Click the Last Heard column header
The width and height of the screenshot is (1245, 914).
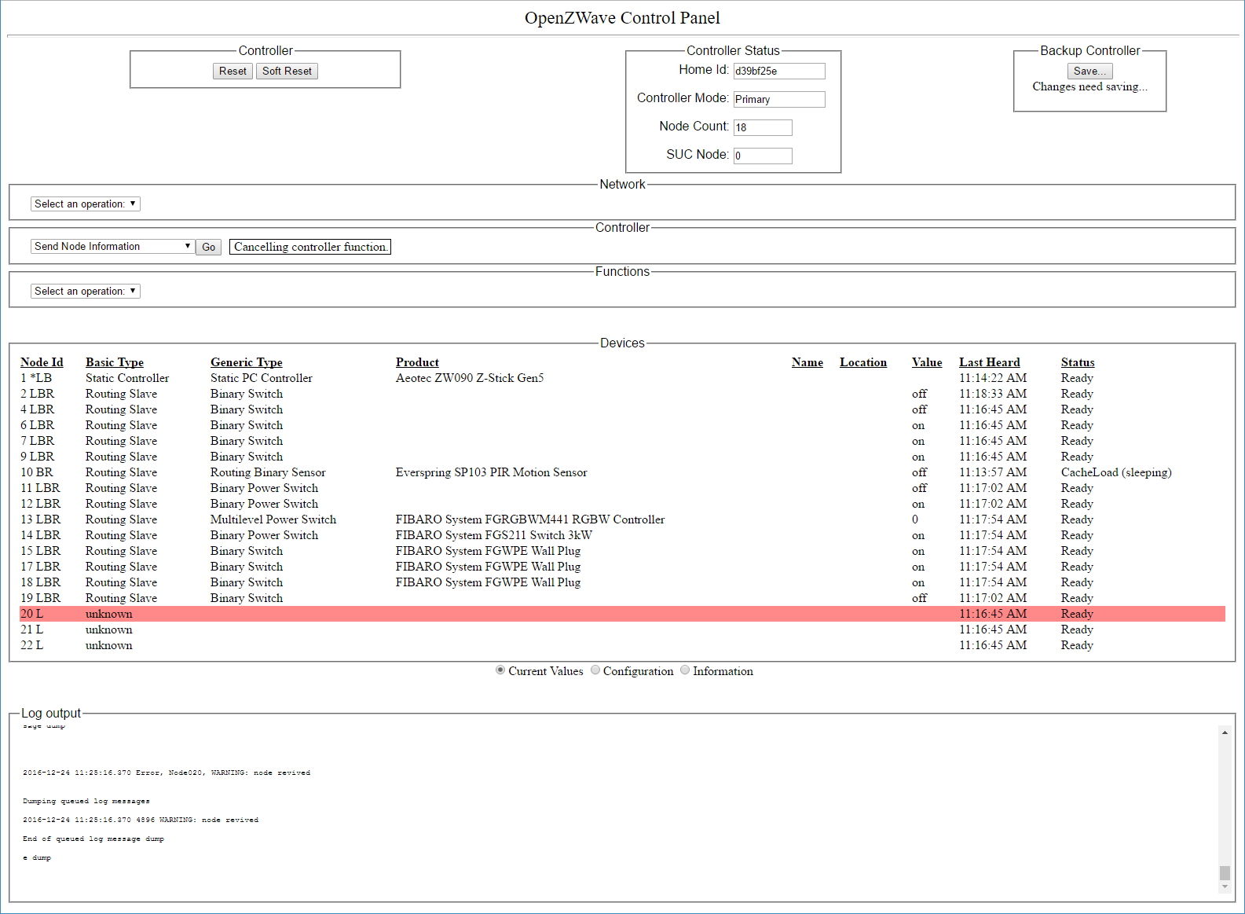pos(990,362)
